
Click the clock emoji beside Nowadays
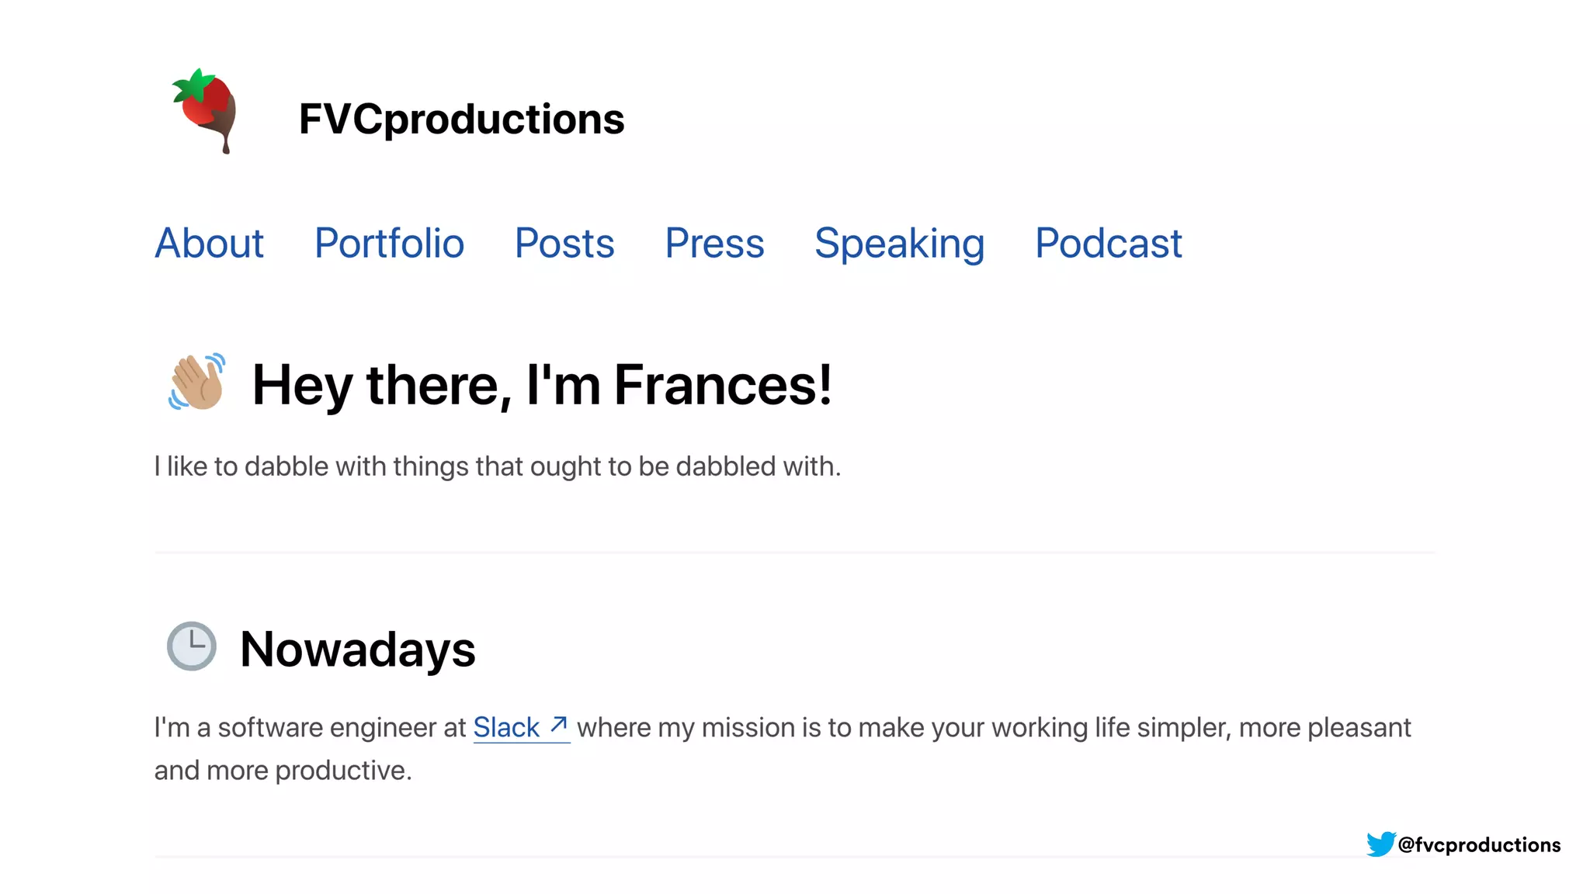pos(191,646)
